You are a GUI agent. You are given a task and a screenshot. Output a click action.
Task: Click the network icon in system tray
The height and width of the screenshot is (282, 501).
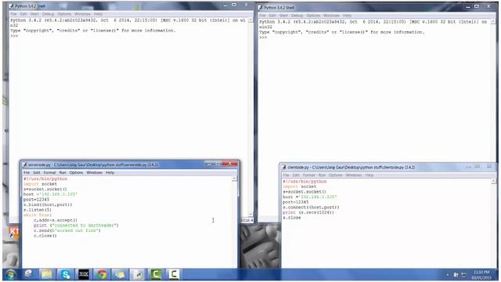[x=463, y=275]
